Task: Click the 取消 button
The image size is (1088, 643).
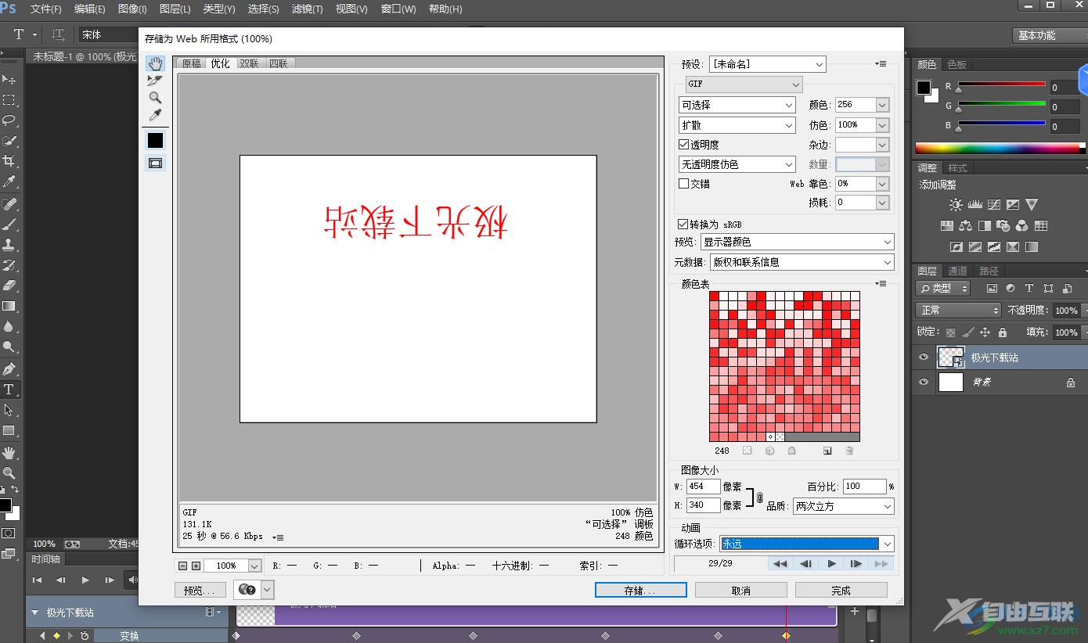Action: (741, 591)
